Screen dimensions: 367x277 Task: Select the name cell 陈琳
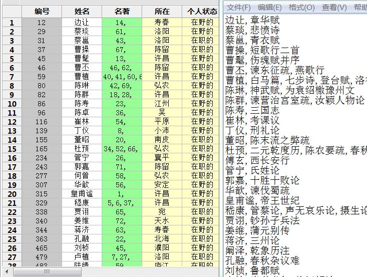pos(82,86)
